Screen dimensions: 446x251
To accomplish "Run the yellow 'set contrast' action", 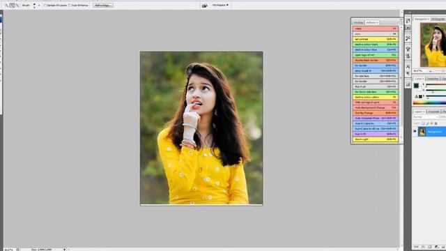I will tap(375, 39).
